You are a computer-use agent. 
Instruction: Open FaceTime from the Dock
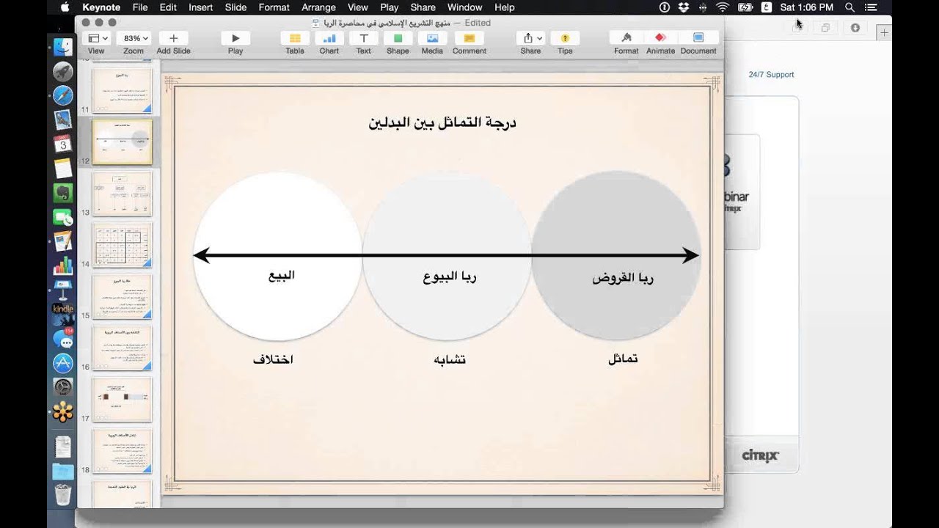tap(63, 217)
